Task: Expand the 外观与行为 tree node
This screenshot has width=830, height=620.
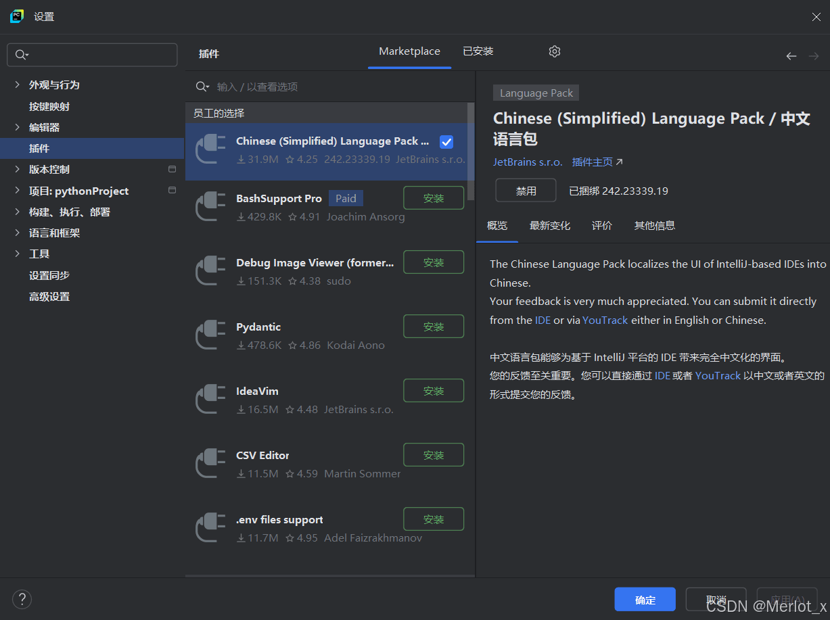Action: [x=18, y=85]
